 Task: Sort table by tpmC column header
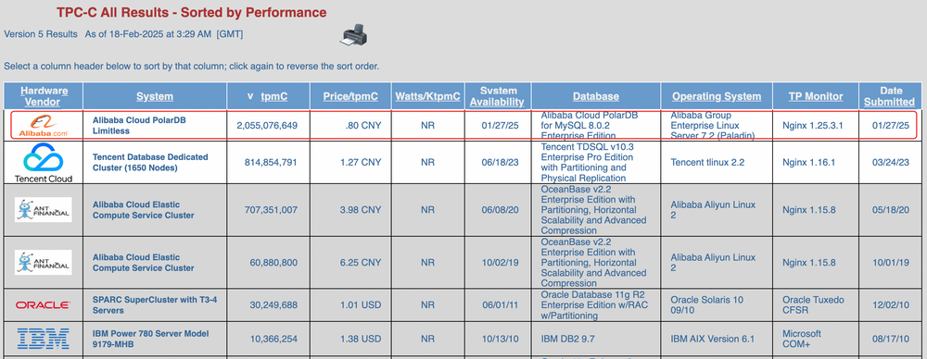pos(274,96)
